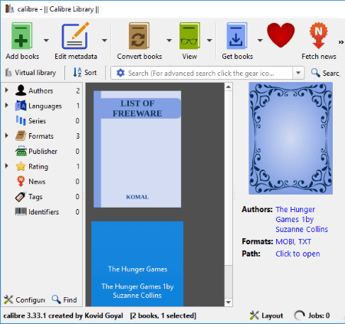Open the Virtual library menu

coord(31,73)
